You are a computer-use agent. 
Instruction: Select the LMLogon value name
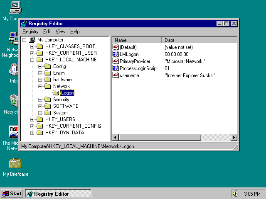click(129, 54)
